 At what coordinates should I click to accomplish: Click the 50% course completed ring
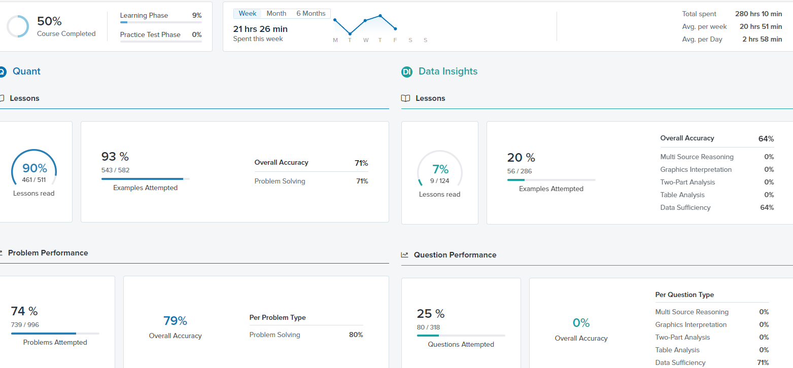(18, 26)
